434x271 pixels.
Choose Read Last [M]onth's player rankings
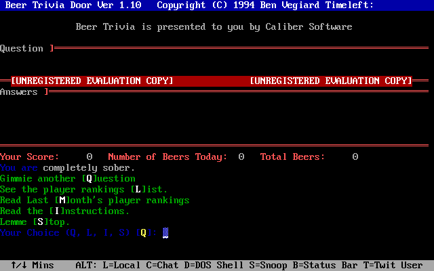pyautogui.click(x=94, y=200)
